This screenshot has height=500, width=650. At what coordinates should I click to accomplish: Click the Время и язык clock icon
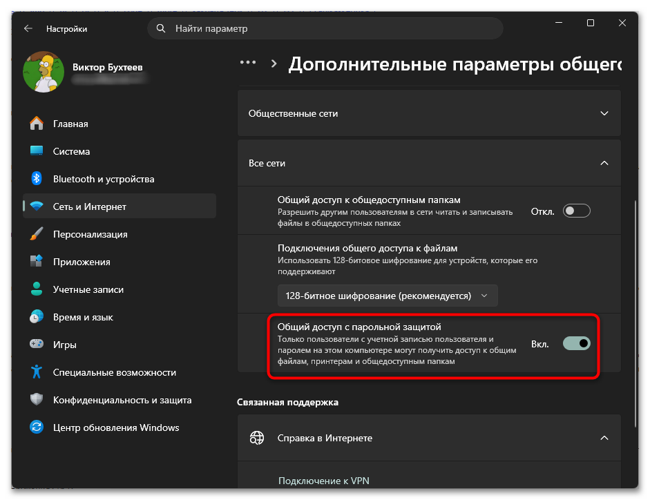coord(37,317)
